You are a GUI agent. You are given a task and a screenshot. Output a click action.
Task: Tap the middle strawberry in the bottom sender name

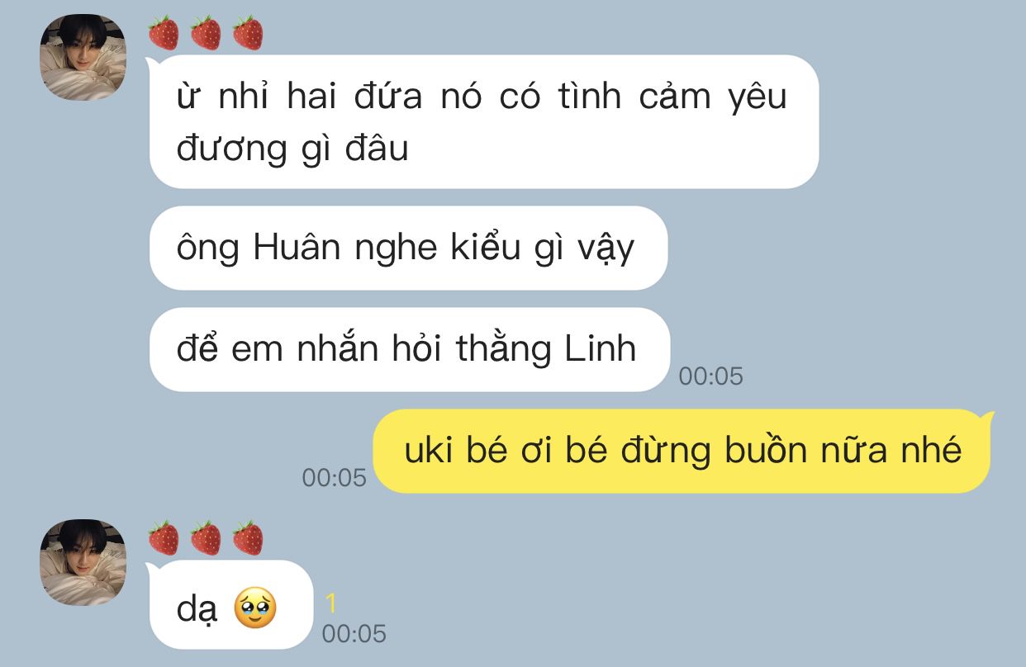point(206,538)
